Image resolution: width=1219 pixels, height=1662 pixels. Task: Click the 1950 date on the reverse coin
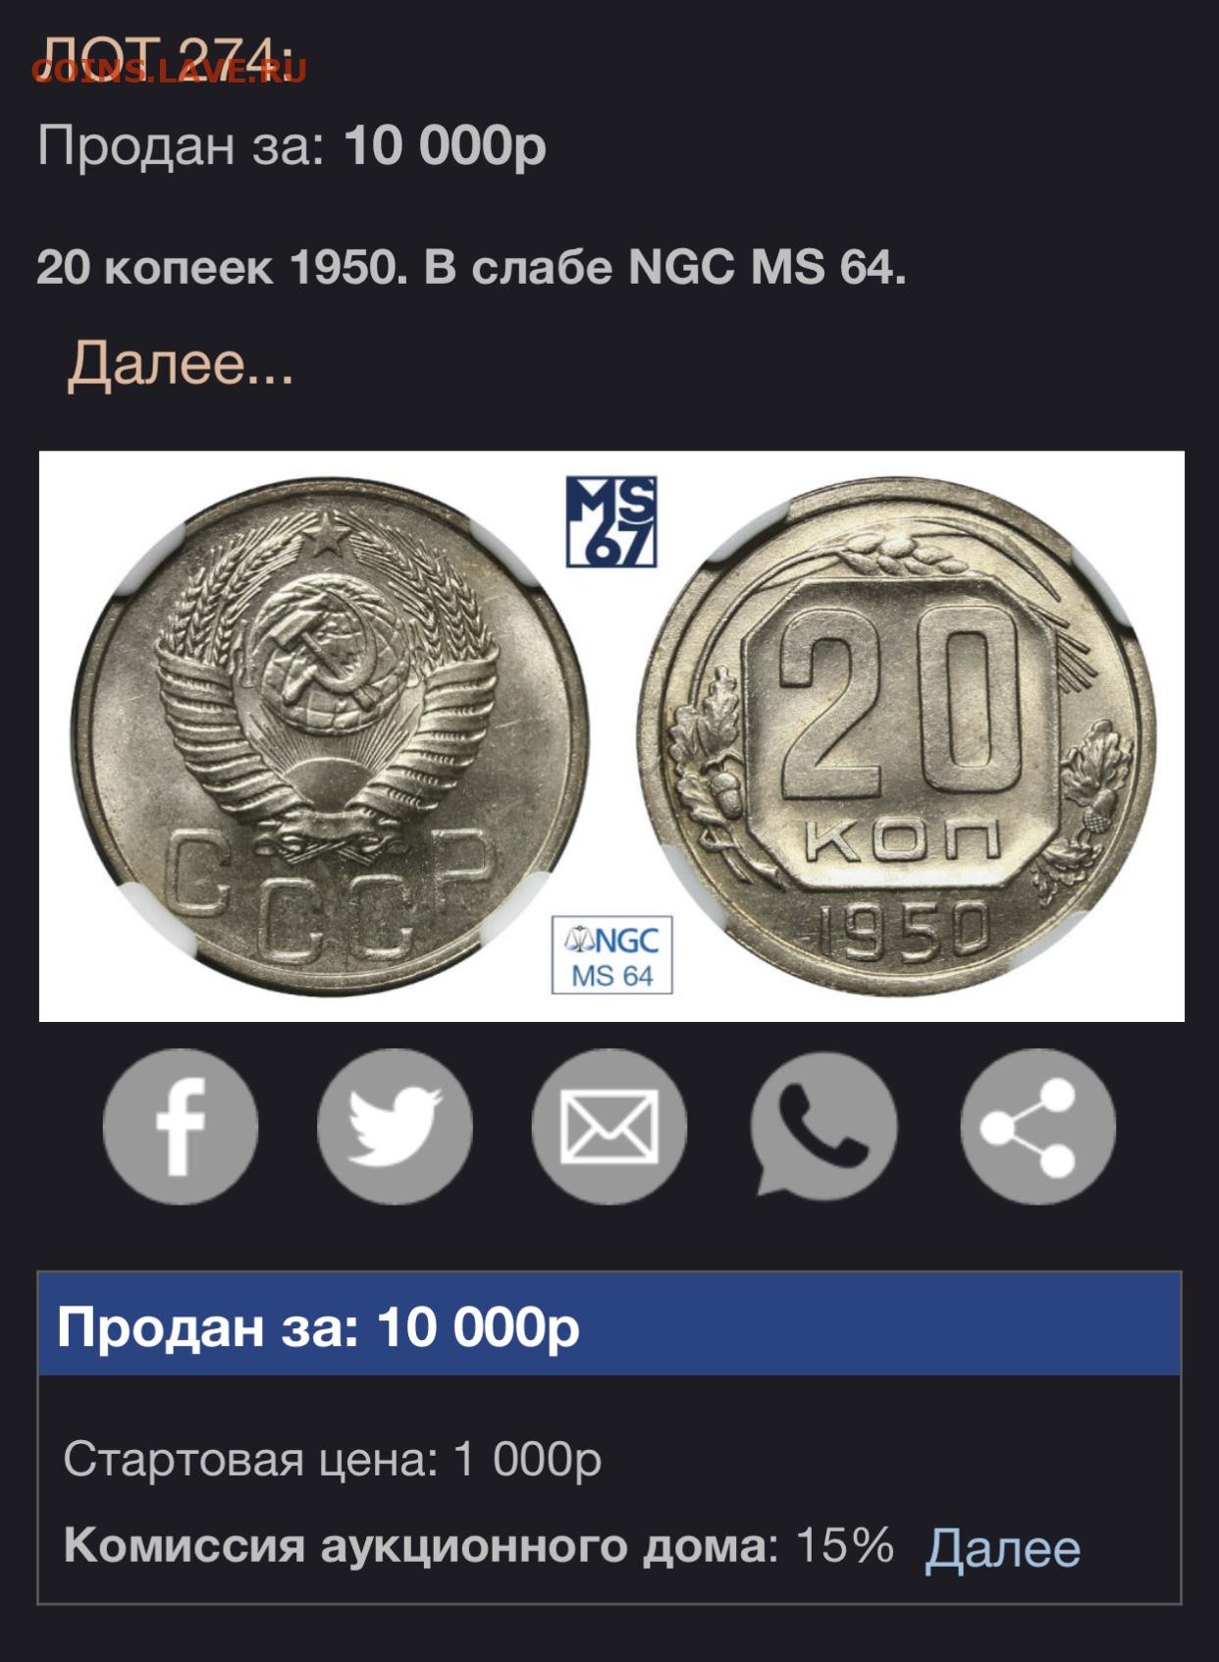[x=904, y=931]
